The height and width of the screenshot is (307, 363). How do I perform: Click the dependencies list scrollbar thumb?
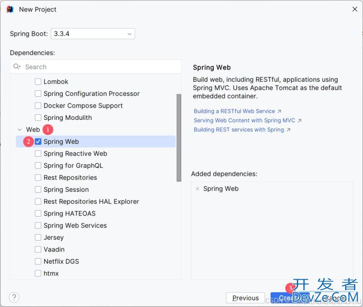[x=179, y=138]
